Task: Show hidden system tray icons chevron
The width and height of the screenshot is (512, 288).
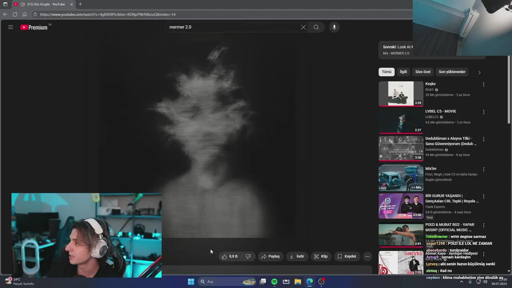Action: pyautogui.click(x=461, y=282)
